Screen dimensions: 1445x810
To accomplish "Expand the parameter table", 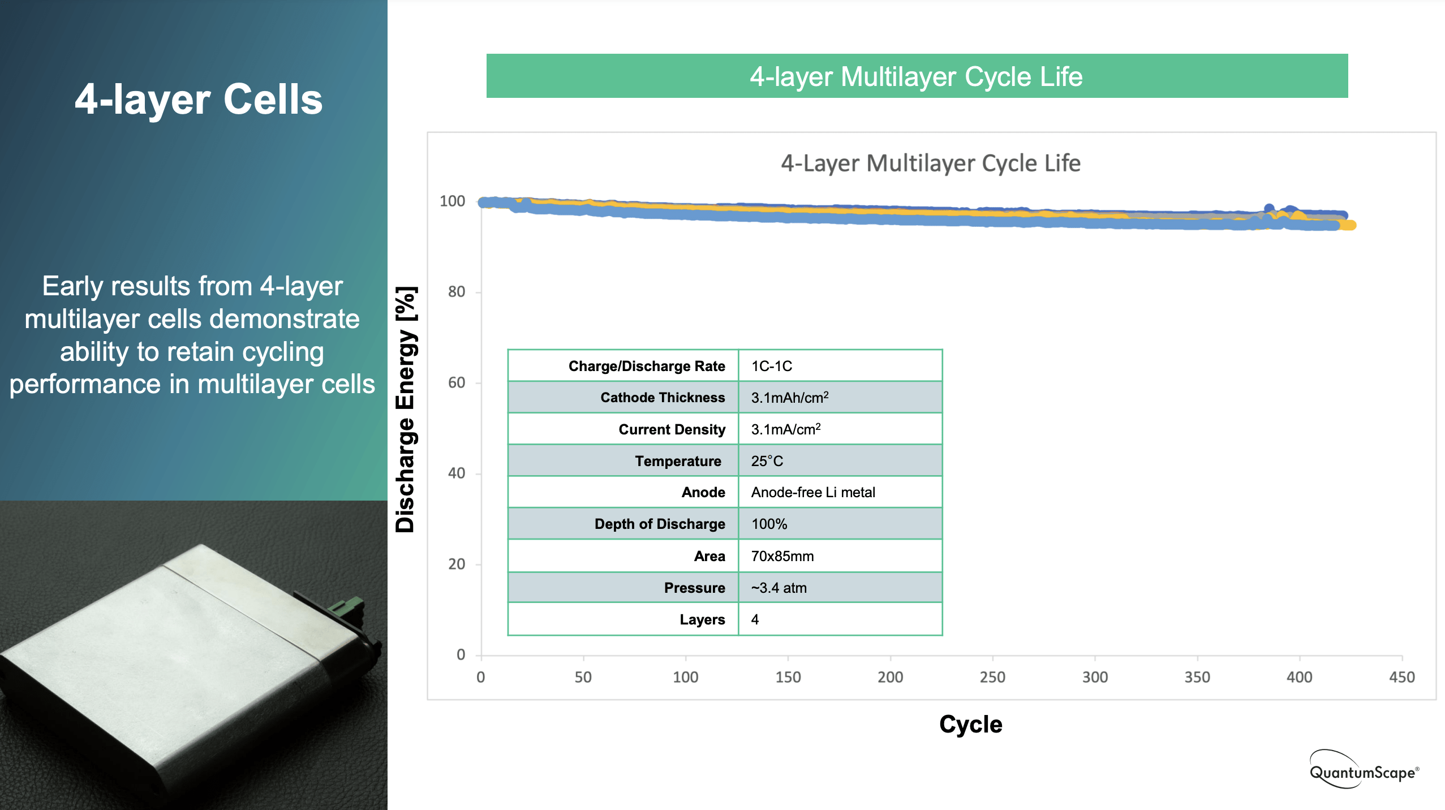I will [724, 492].
